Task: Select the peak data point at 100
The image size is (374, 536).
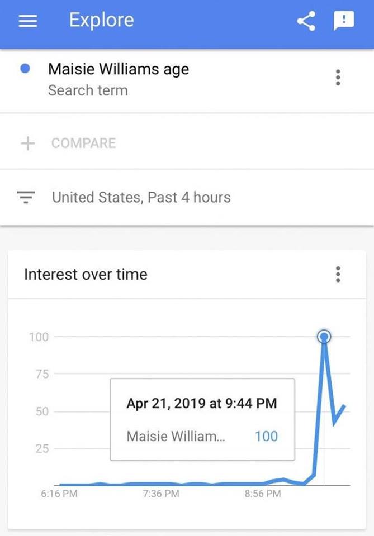Action: pos(324,337)
